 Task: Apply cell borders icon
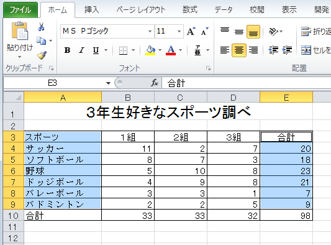124,50
